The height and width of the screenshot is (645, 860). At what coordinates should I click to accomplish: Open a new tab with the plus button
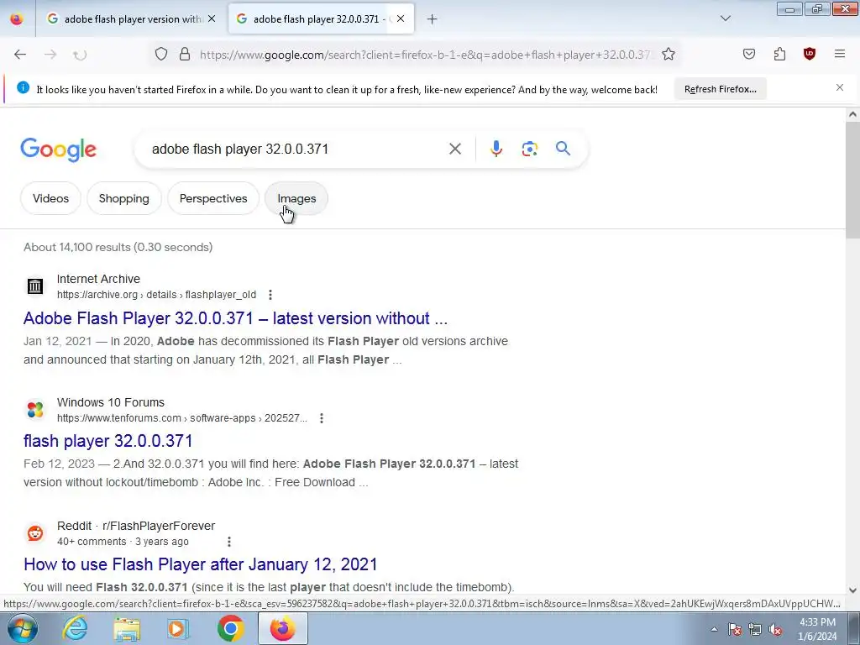click(433, 19)
